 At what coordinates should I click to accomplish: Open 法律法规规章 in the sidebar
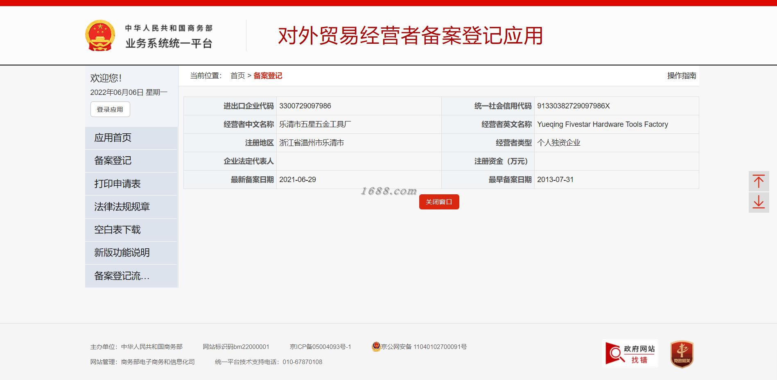tap(131, 207)
